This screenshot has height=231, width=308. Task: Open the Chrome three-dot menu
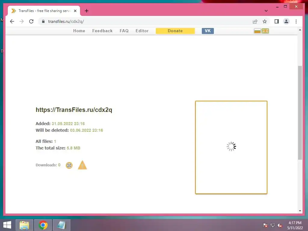(296, 21)
